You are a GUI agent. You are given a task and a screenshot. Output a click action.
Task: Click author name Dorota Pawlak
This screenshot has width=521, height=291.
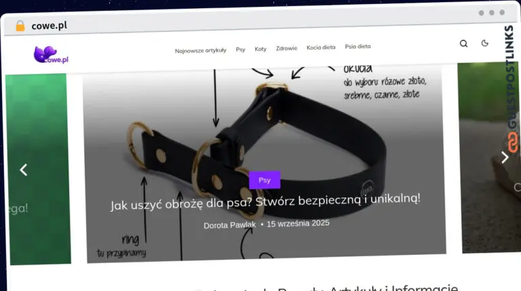(229, 225)
